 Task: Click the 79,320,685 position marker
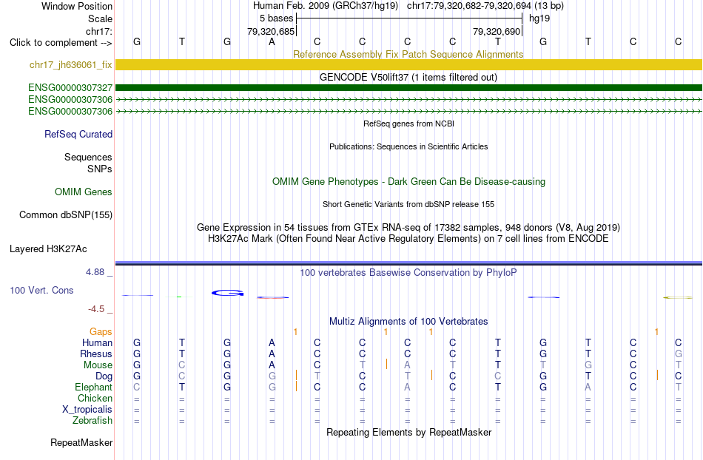point(271,31)
